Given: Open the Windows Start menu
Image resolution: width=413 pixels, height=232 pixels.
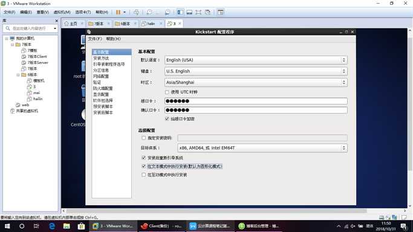Looking at the screenshot, I should 7,226.
